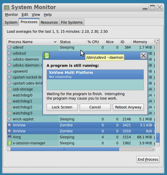Click the udisksd process icon
Screen dimensions: 167x175
coord(9,53)
